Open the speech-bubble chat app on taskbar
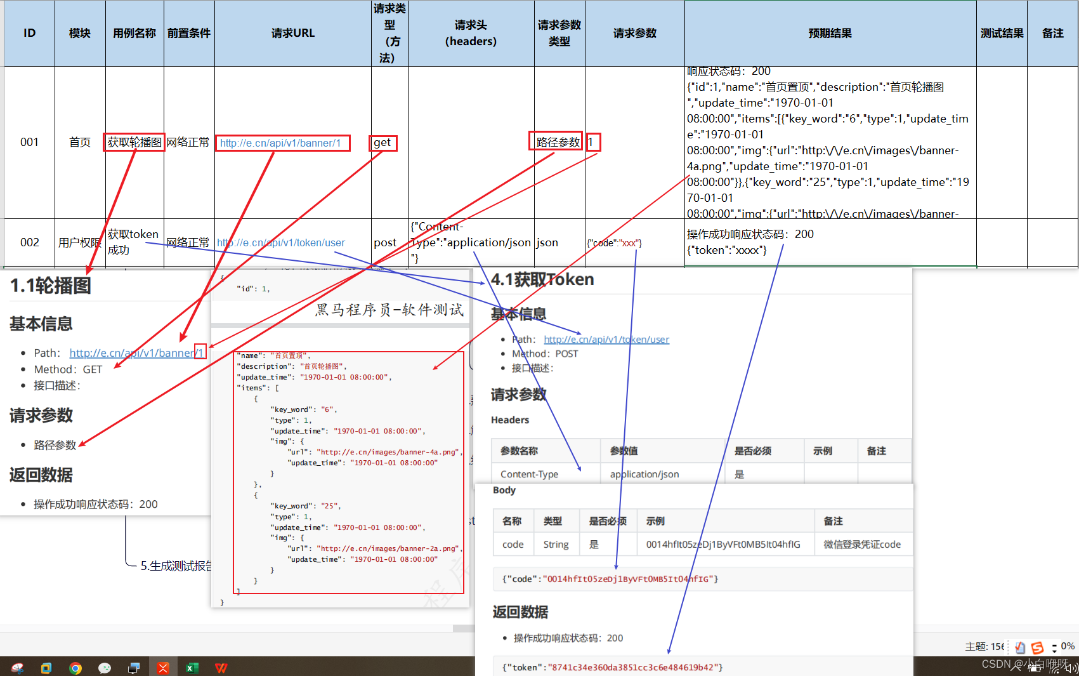This screenshot has height=676, width=1079. pos(105,668)
